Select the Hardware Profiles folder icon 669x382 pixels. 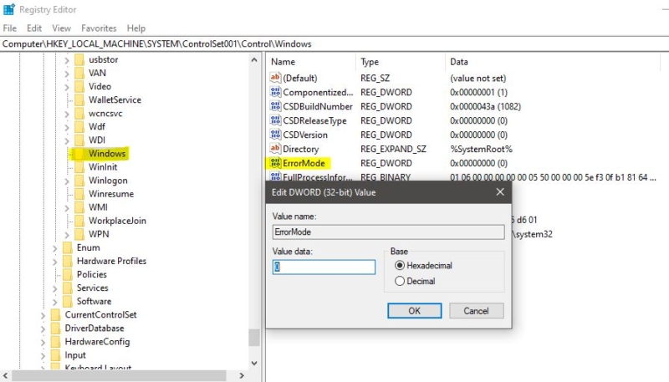68,261
